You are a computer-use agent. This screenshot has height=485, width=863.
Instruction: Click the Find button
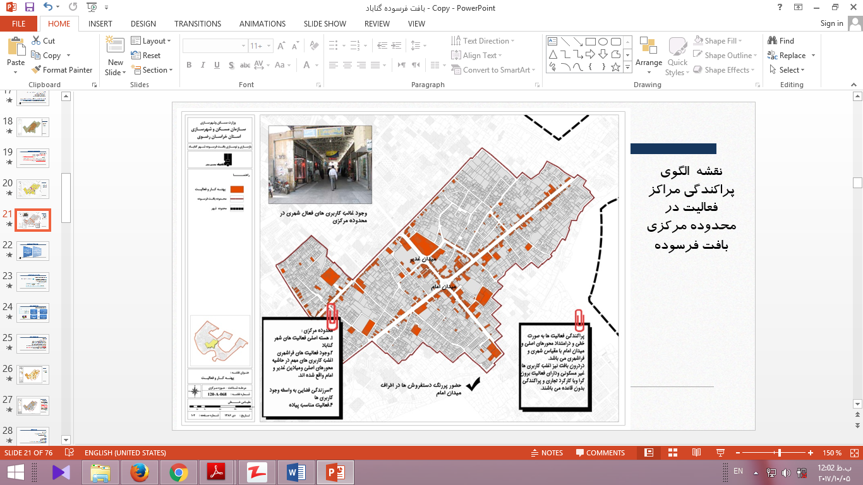pos(781,41)
